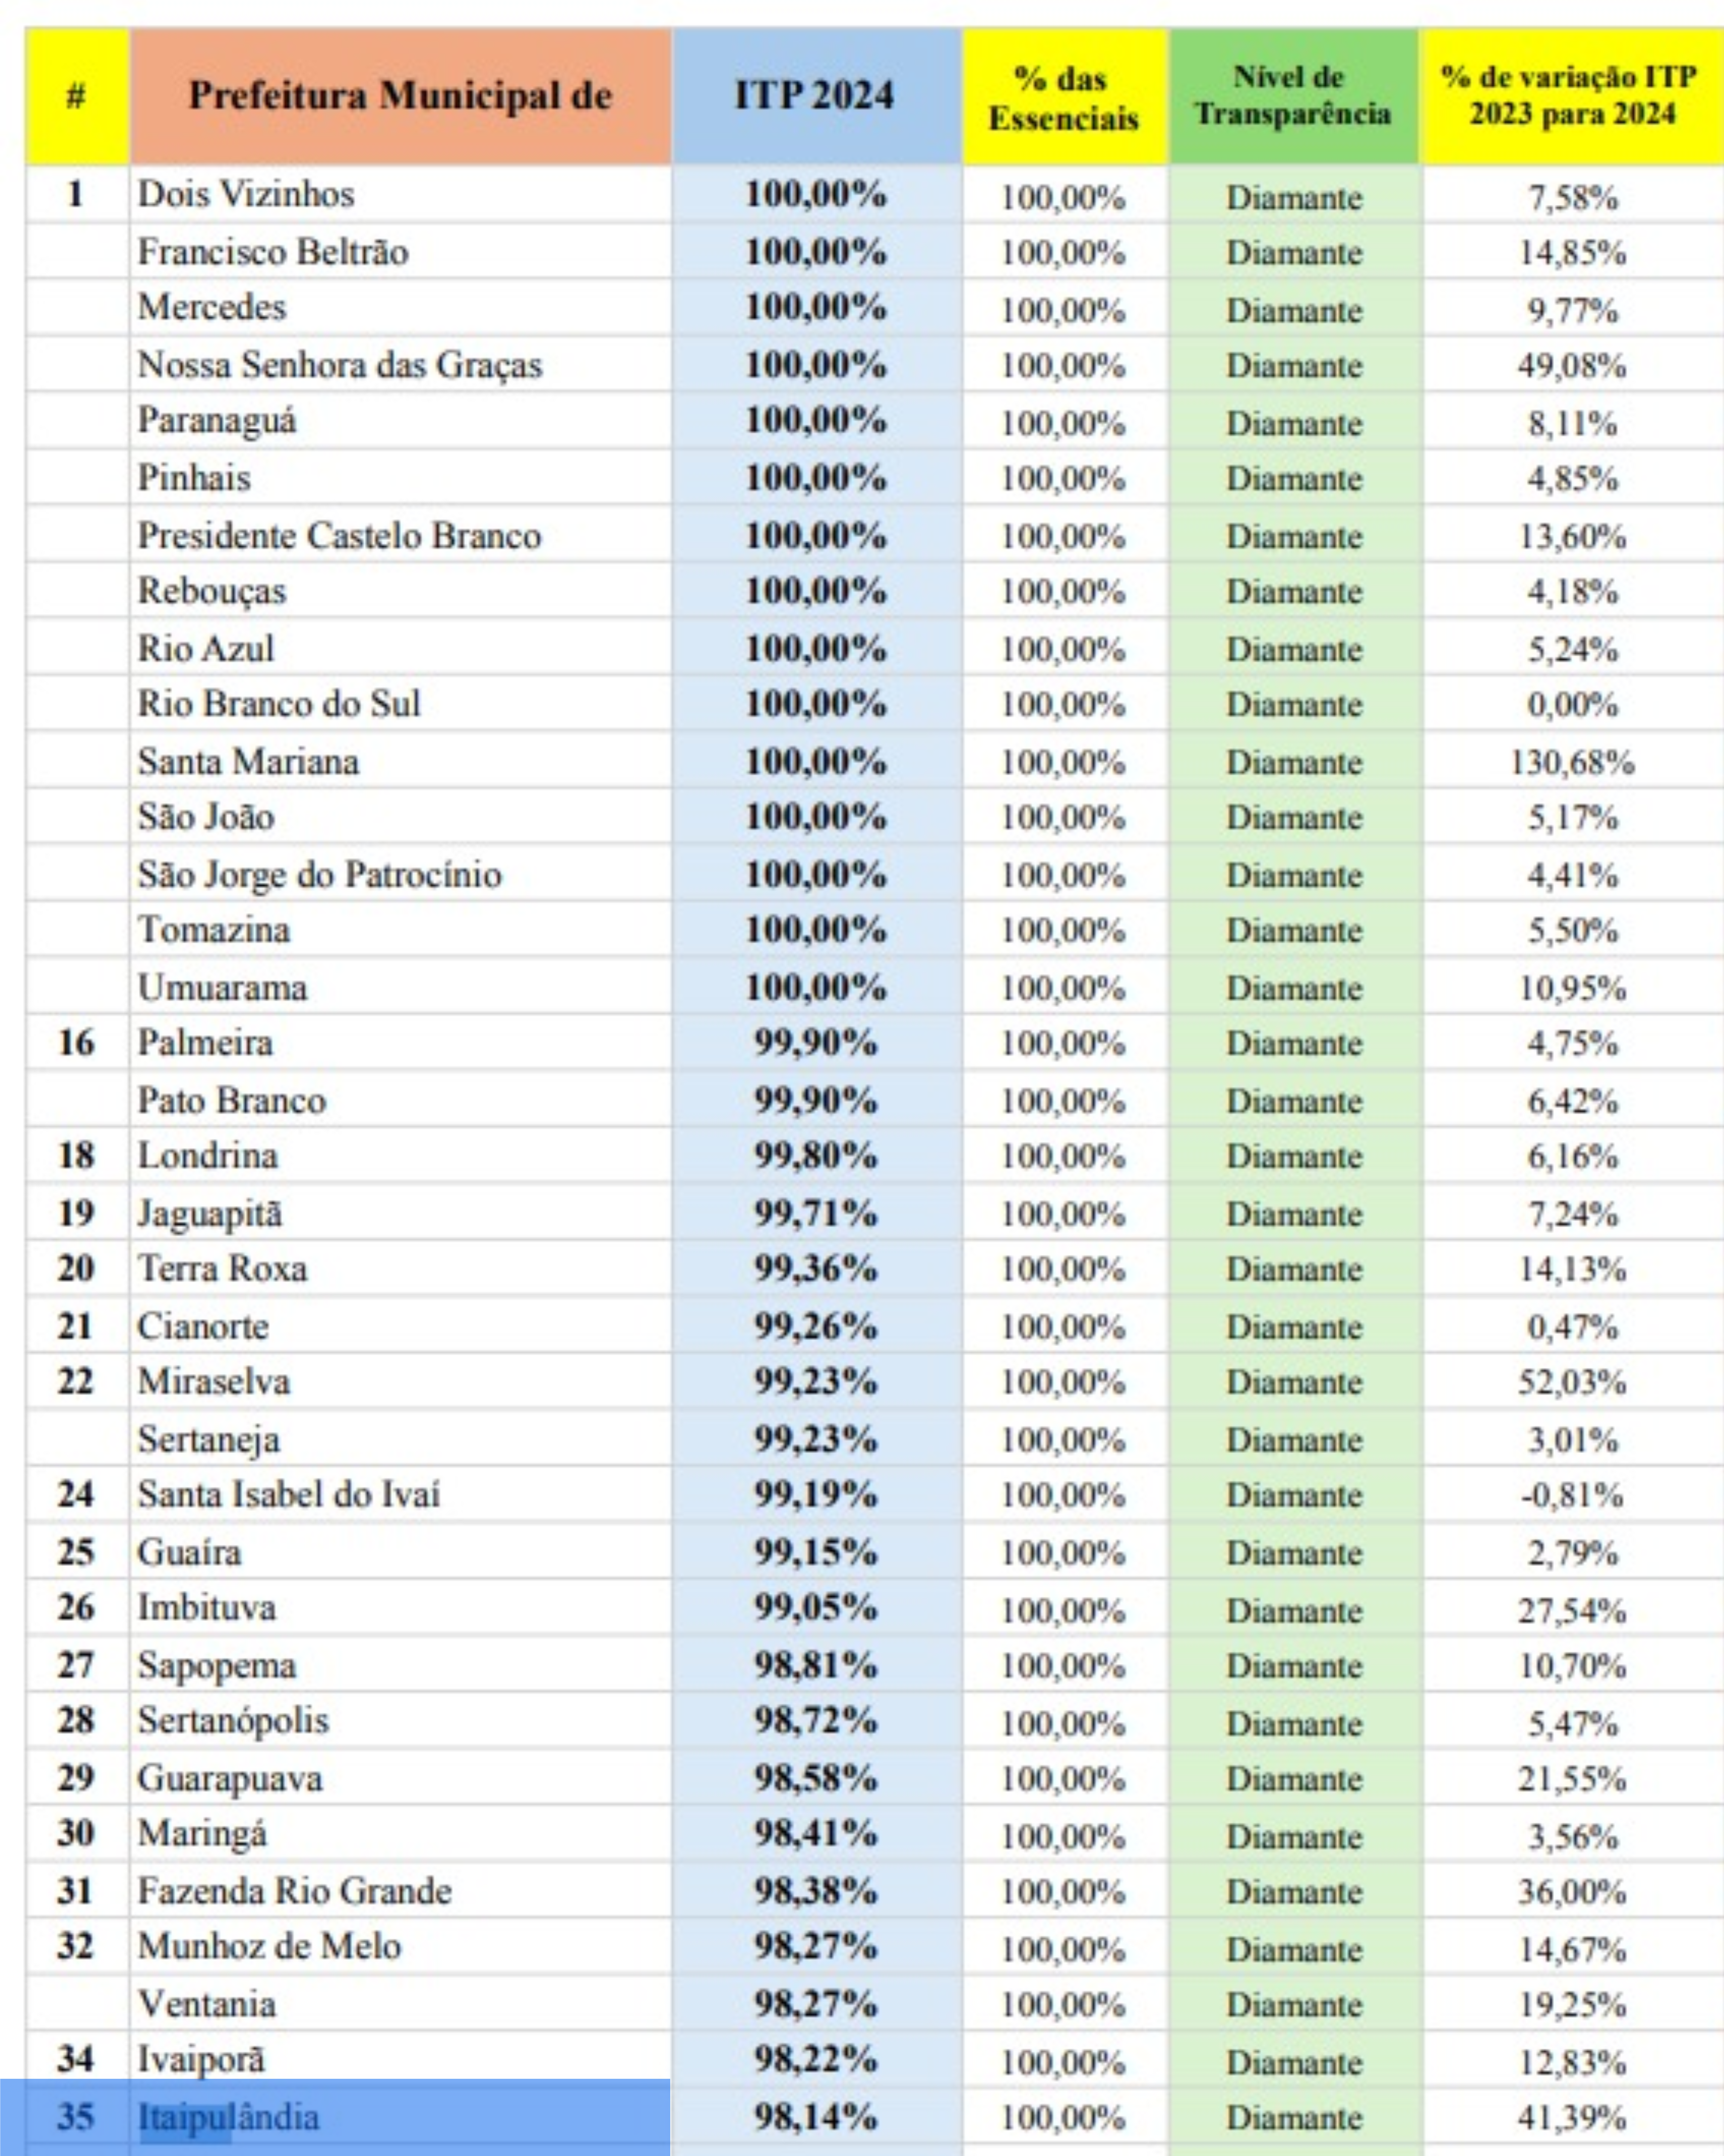Click the '% de variação ITP' header
The width and height of the screenshot is (1724, 2156).
click(1571, 96)
